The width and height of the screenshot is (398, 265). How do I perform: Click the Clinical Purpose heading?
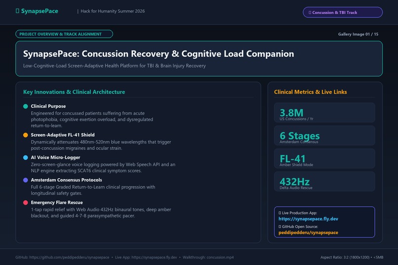coord(48,106)
